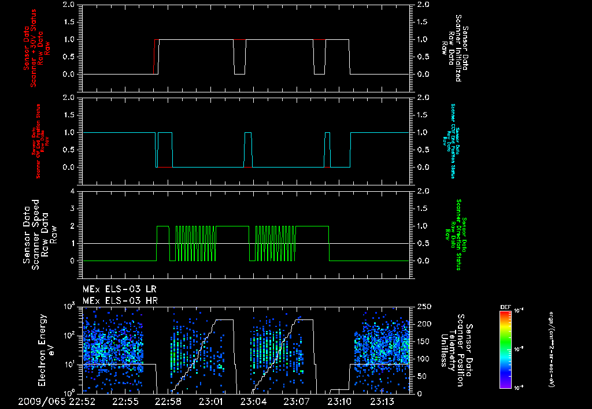Click the 'ergs/(cm**2-sr-sec-eV)' units label
The height and width of the screenshot is (409, 592).
pos(551,349)
